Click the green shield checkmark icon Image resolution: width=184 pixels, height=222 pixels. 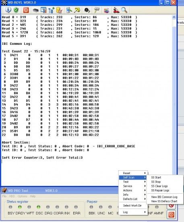[16, 10]
